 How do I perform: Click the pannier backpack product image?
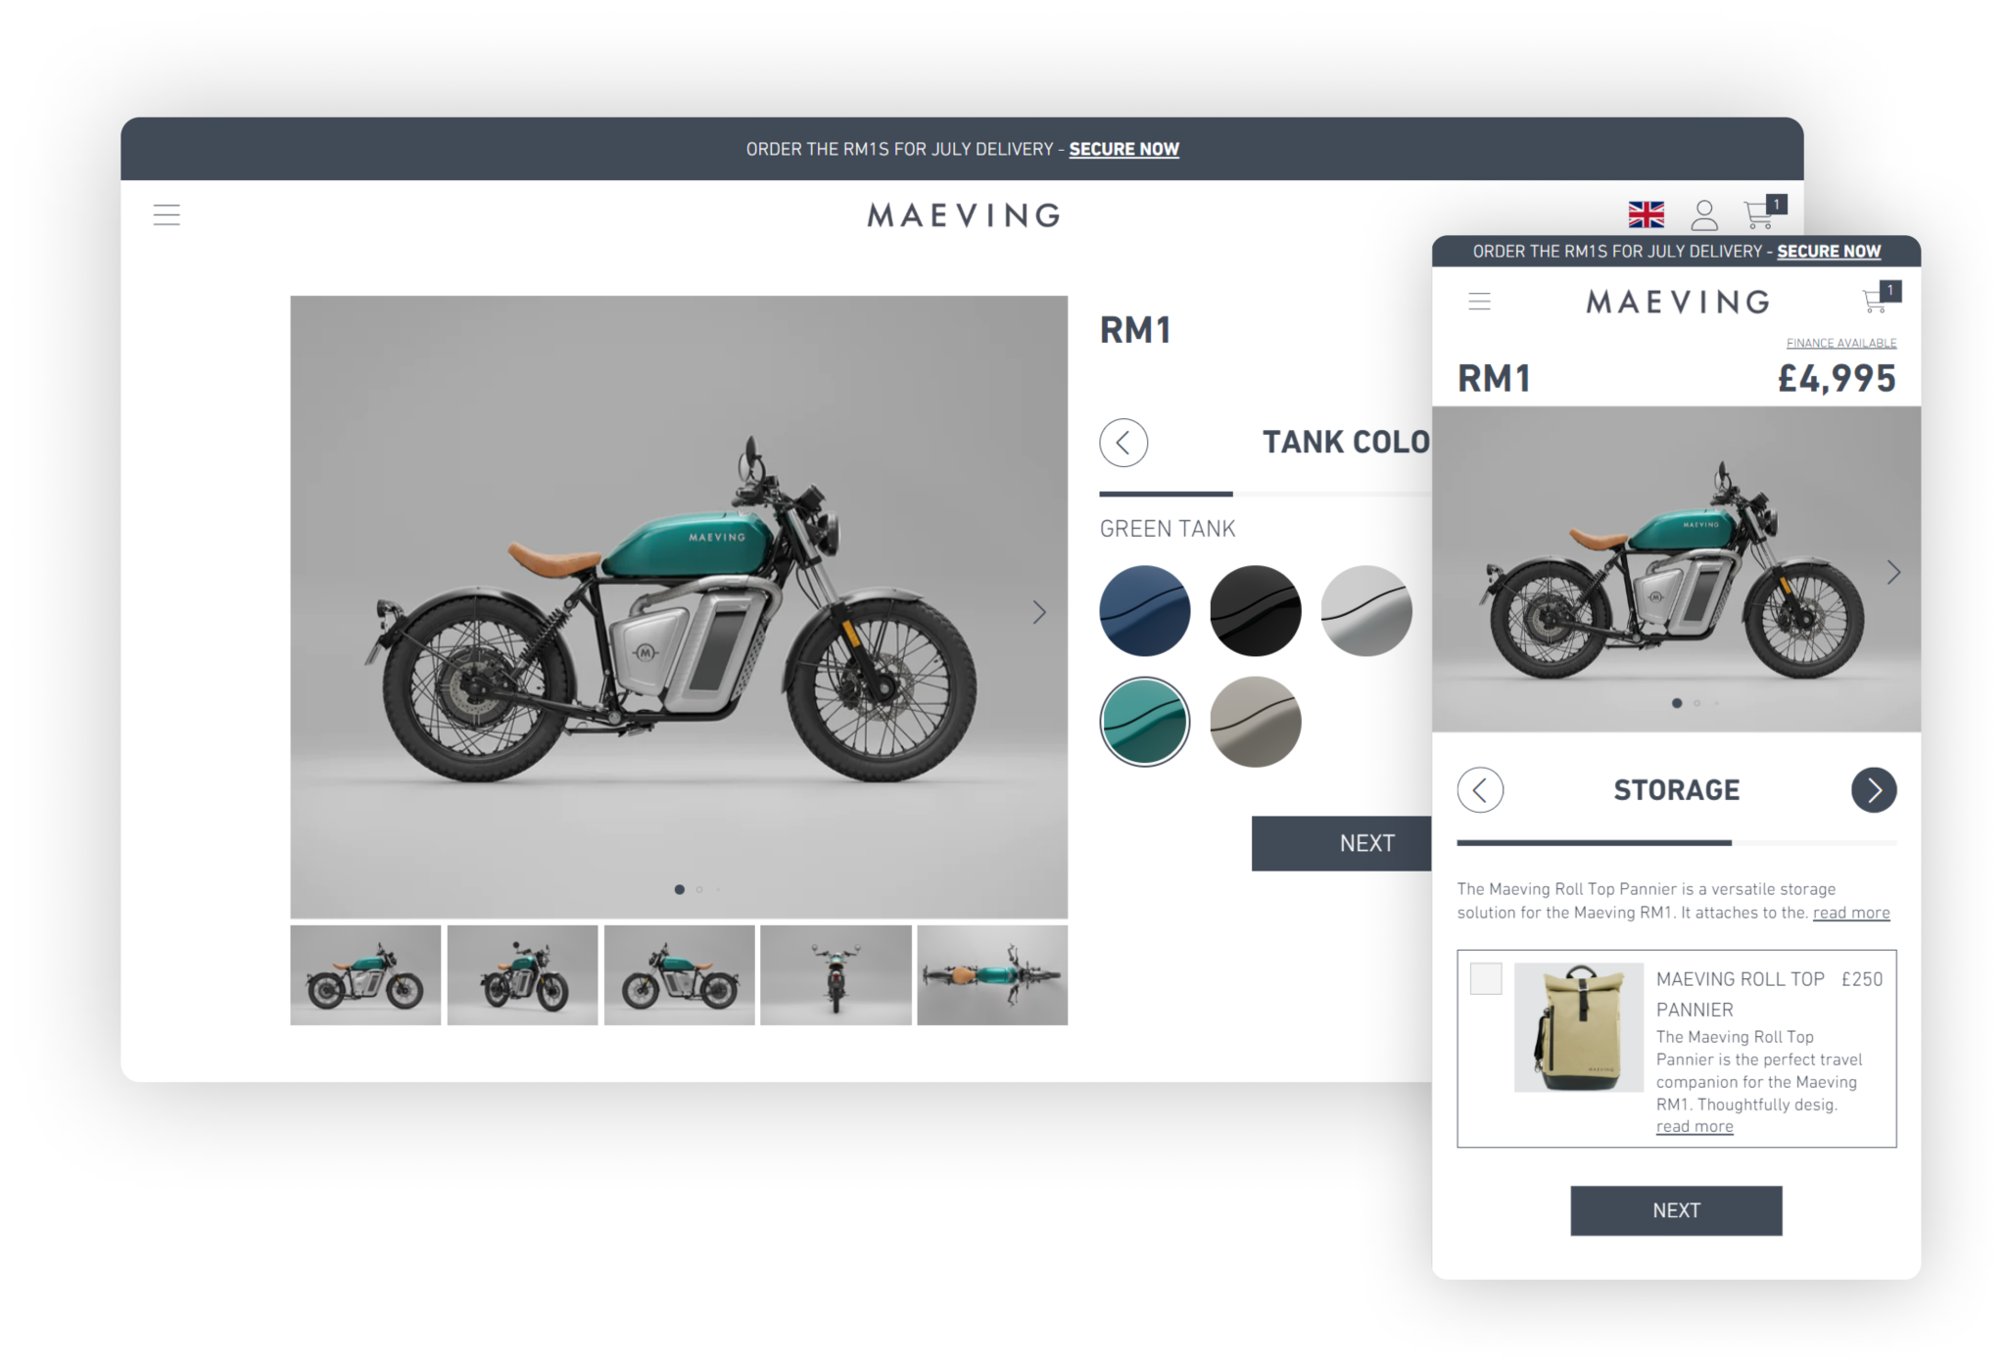tap(1579, 1027)
